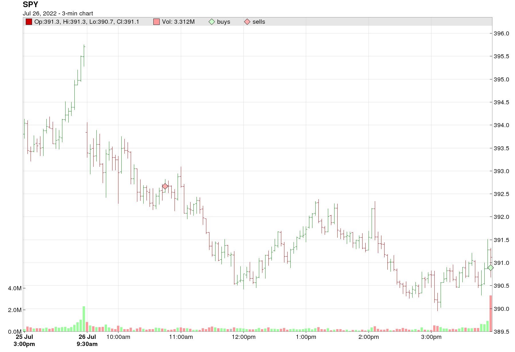
Task: Click the 1:00pm time axis label
Action: click(306, 337)
